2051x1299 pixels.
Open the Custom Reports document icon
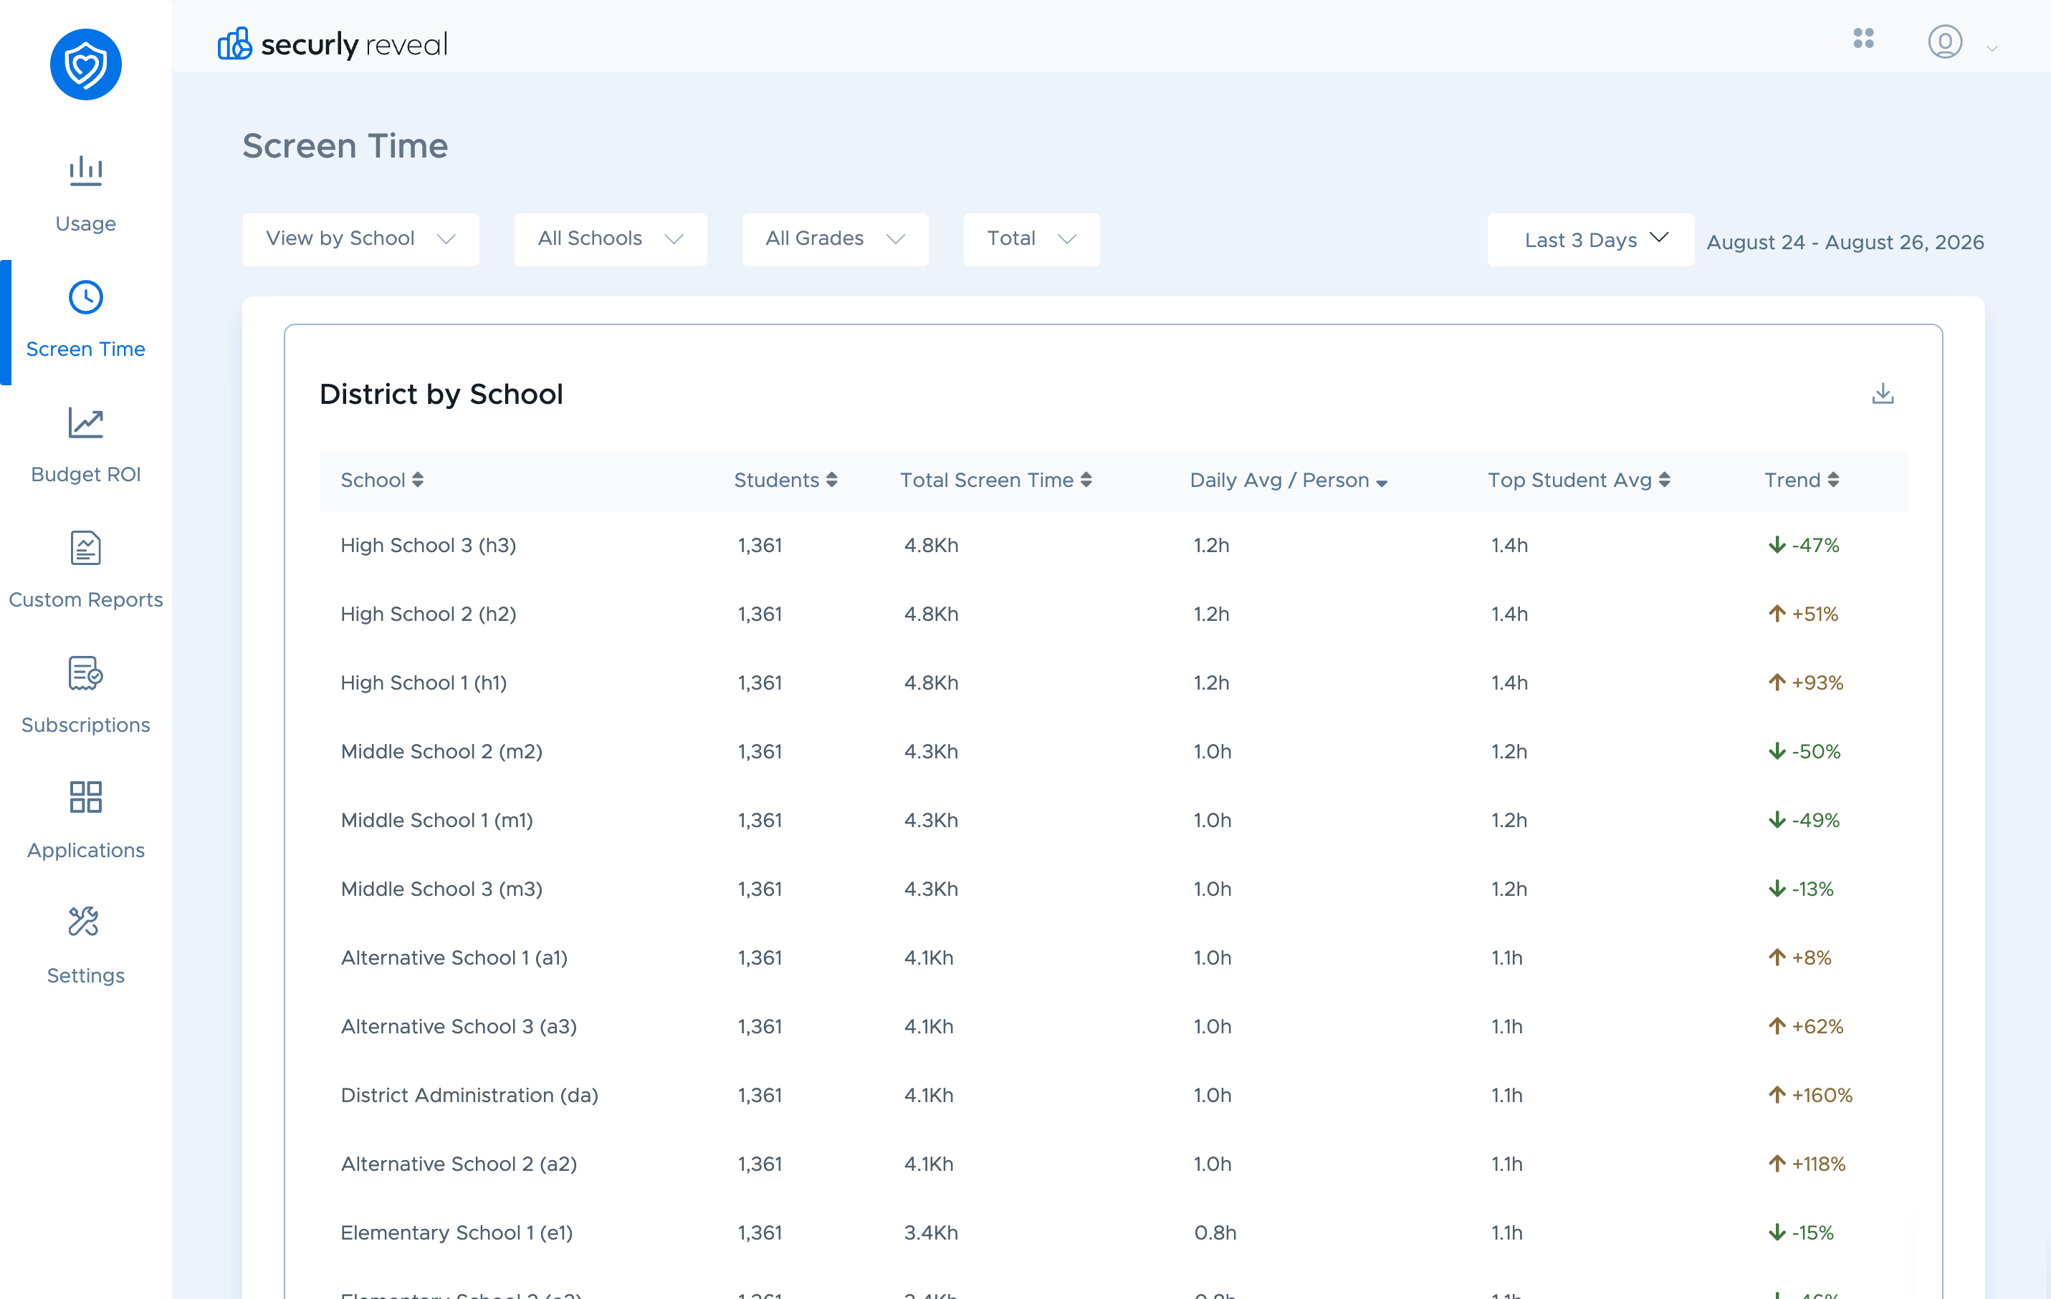click(x=85, y=547)
